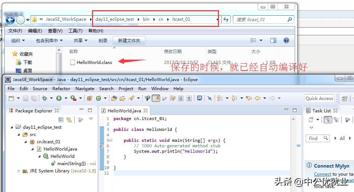Click 包含到库中 in Explorer toolbar
This screenshot has width=354, height=192.
point(49,41)
